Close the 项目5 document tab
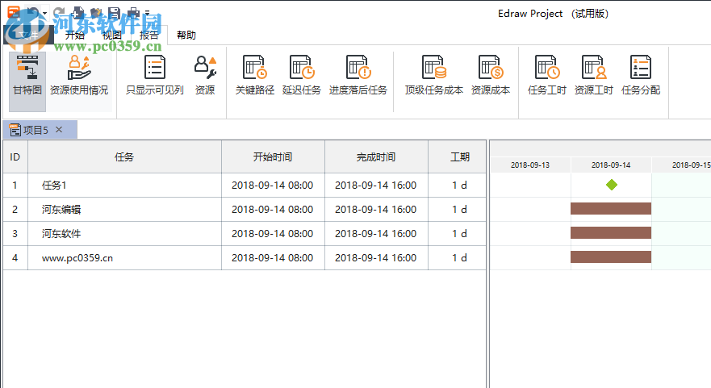 59,130
